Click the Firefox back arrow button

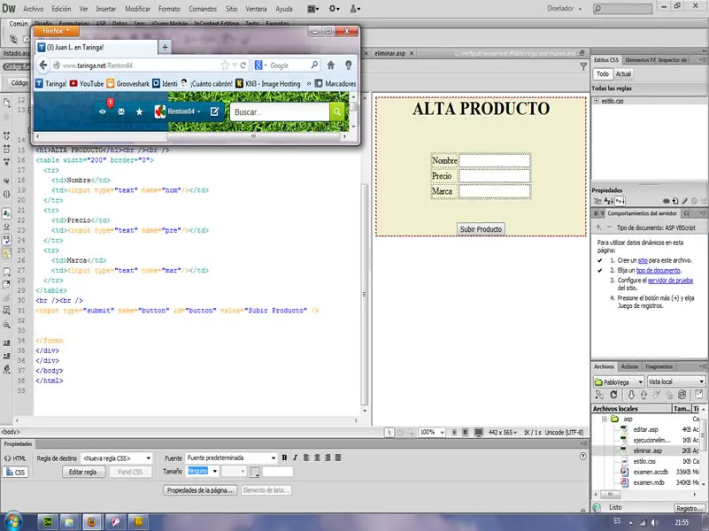pos(44,65)
